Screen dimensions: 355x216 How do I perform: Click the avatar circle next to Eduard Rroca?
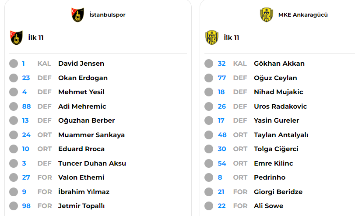click(14, 149)
